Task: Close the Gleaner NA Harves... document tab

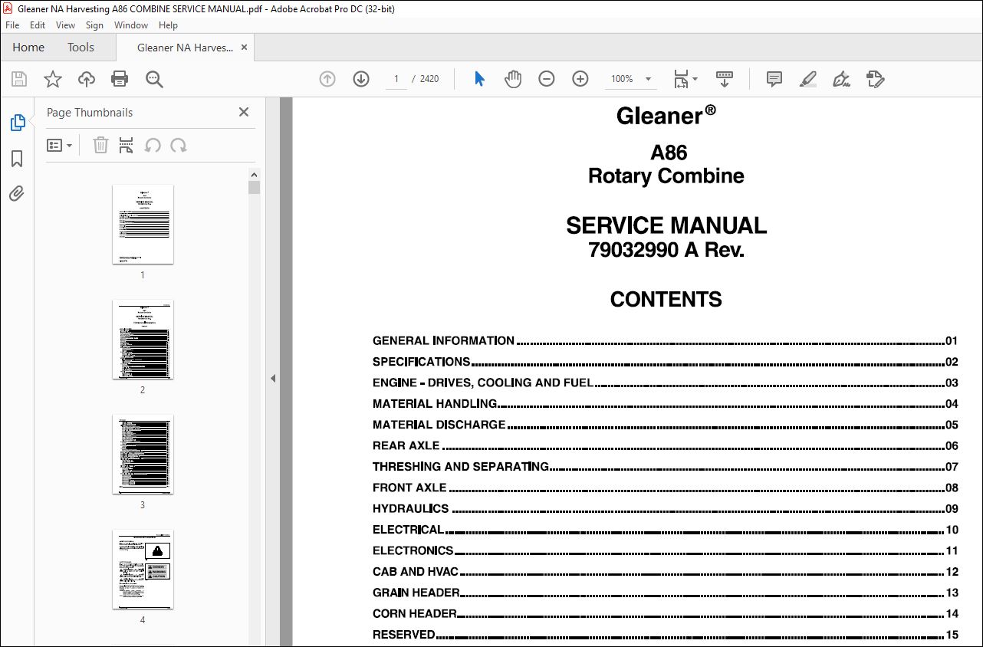Action: [245, 48]
